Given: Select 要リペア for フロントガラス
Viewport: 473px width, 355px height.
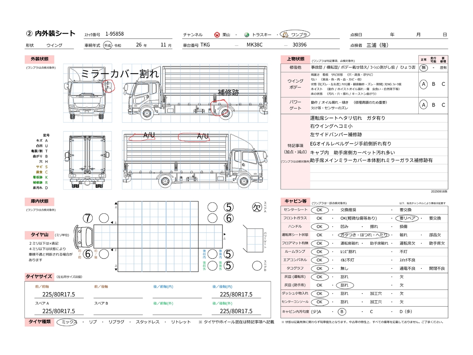Looking at the screenshot, I should pyautogui.click(x=407, y=218).
